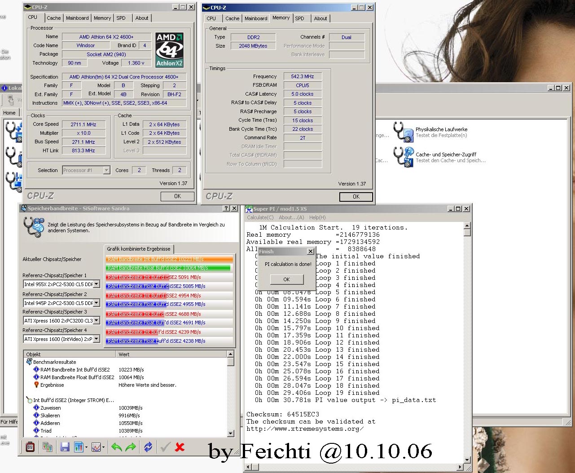Screen dimensions: 575x473
Task: Switch to Memory tab in left CPU-Z
Action: (102, 18)
